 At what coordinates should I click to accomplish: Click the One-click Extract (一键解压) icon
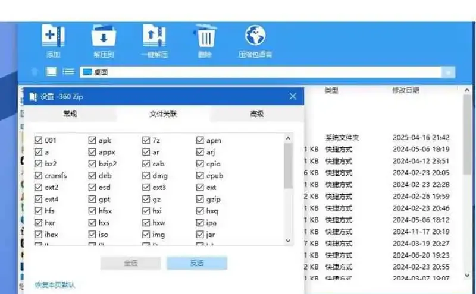coord(154,36)
